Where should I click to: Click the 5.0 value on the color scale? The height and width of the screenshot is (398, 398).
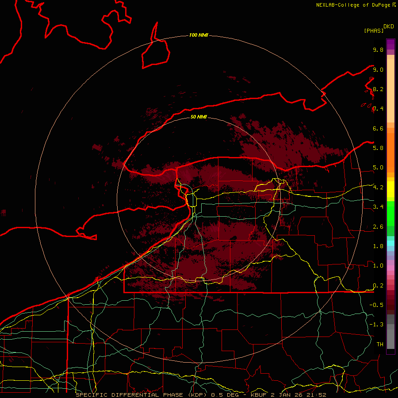pyautogui.click(x=378, y=168)
